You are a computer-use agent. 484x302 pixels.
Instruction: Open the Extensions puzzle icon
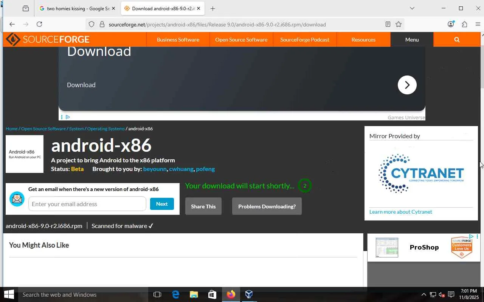pos(465,24)
